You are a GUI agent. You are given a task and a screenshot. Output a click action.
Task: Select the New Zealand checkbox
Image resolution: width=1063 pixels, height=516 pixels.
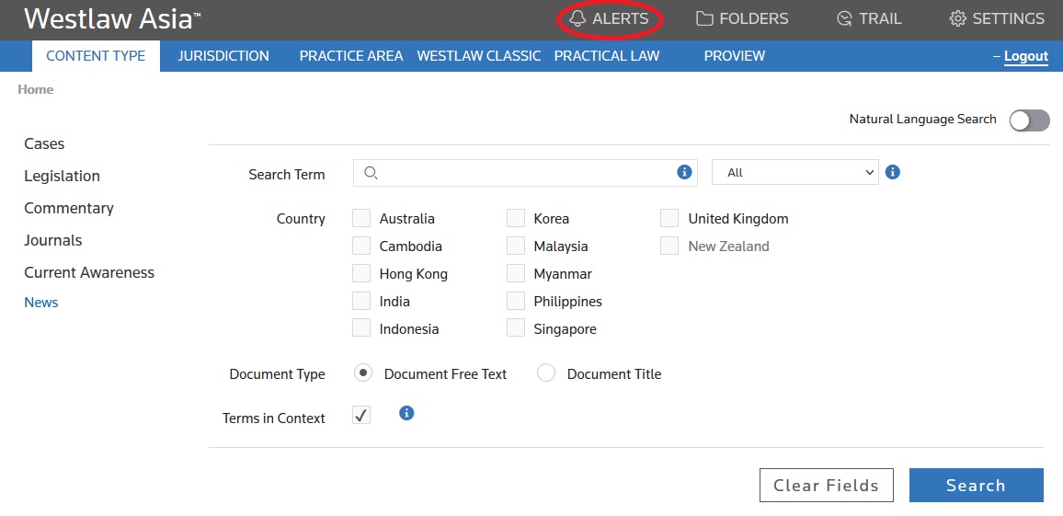tap(669, 246)
